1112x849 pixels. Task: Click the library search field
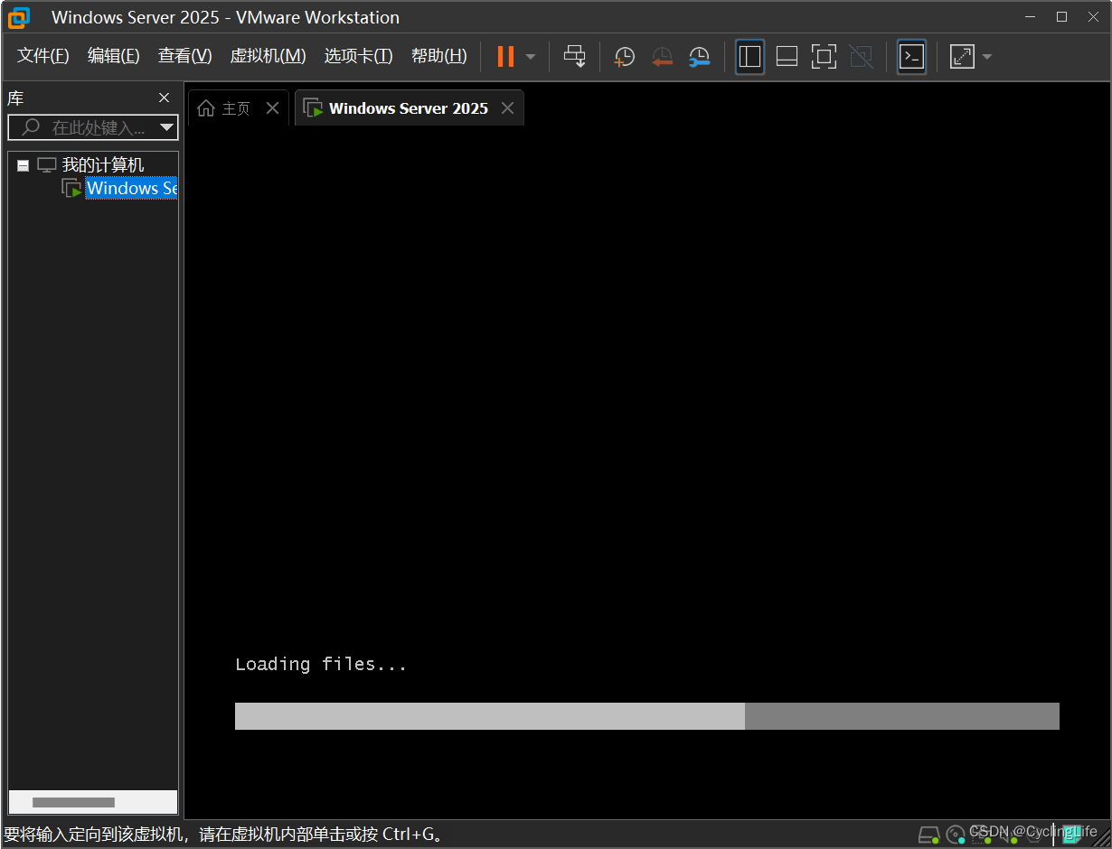93,127
